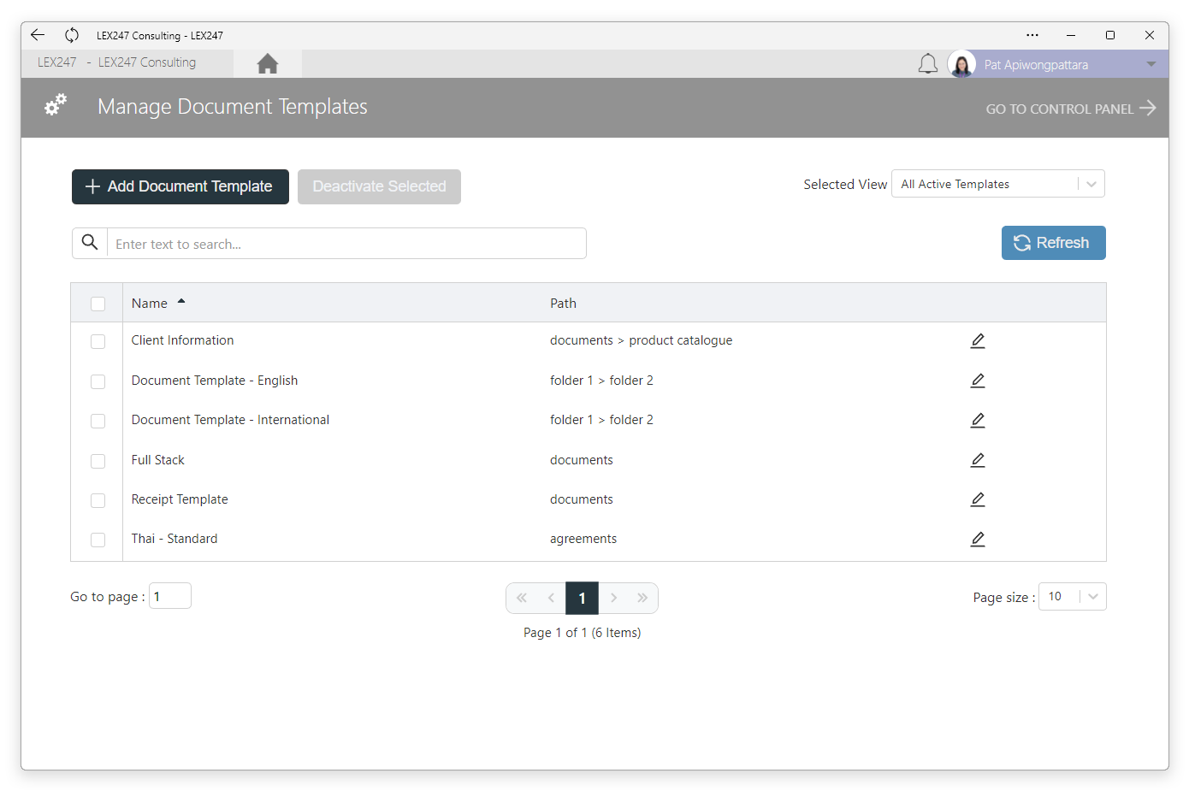
Task: Click the Name column header
Action: coord(150,304)
